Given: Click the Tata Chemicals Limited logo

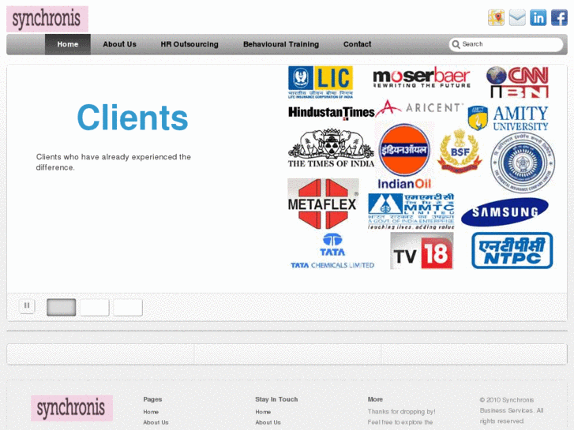Looking at the screenshot, I should pyautogui.click(x=332, y=252).
